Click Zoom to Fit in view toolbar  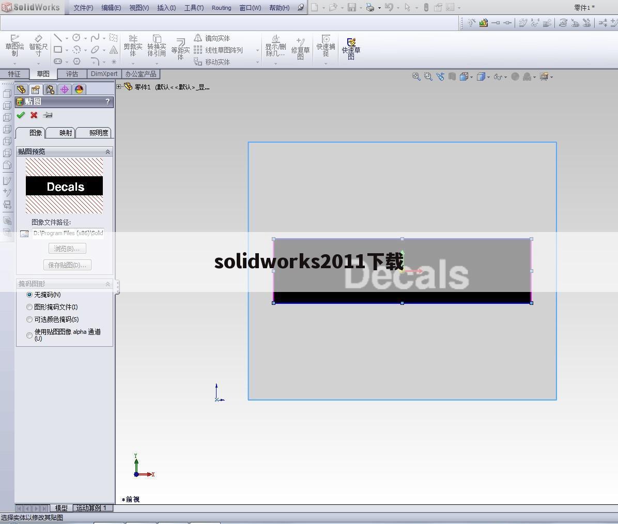tap(416, 76)
